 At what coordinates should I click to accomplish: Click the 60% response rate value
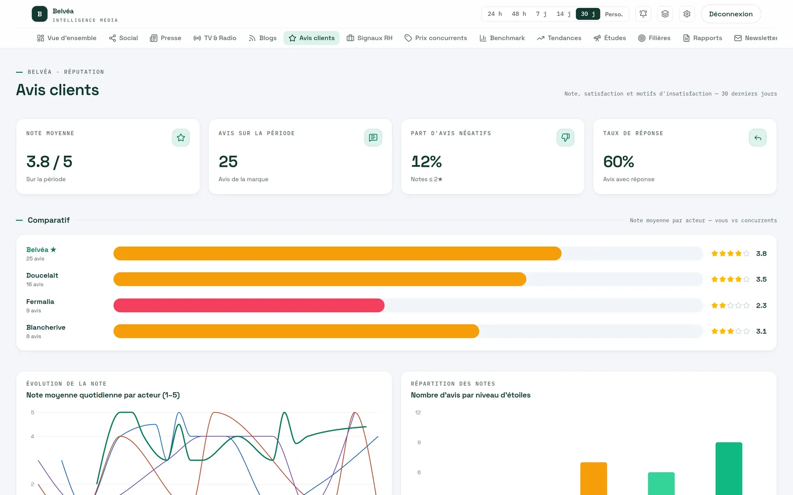(x=619, y=162)
